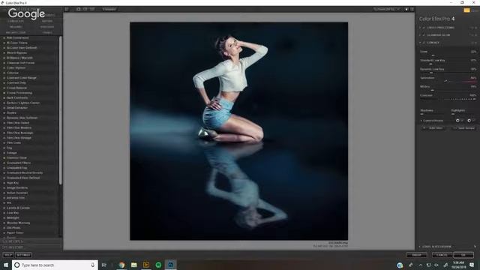Collapse the Low Key filter settings
The height and width of the screenshot is (270, 480).
click(x=420, y=43)
